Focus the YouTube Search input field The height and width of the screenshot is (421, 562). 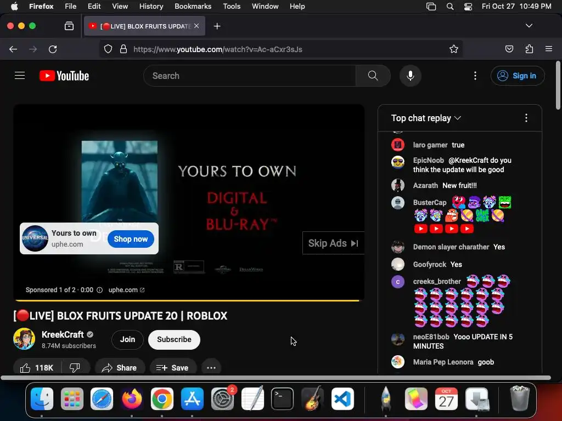(250, 76)
